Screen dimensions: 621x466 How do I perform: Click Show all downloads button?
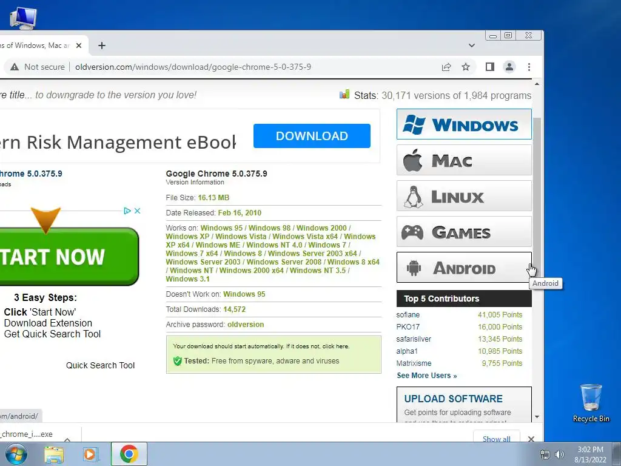click(x=497, y=439)
